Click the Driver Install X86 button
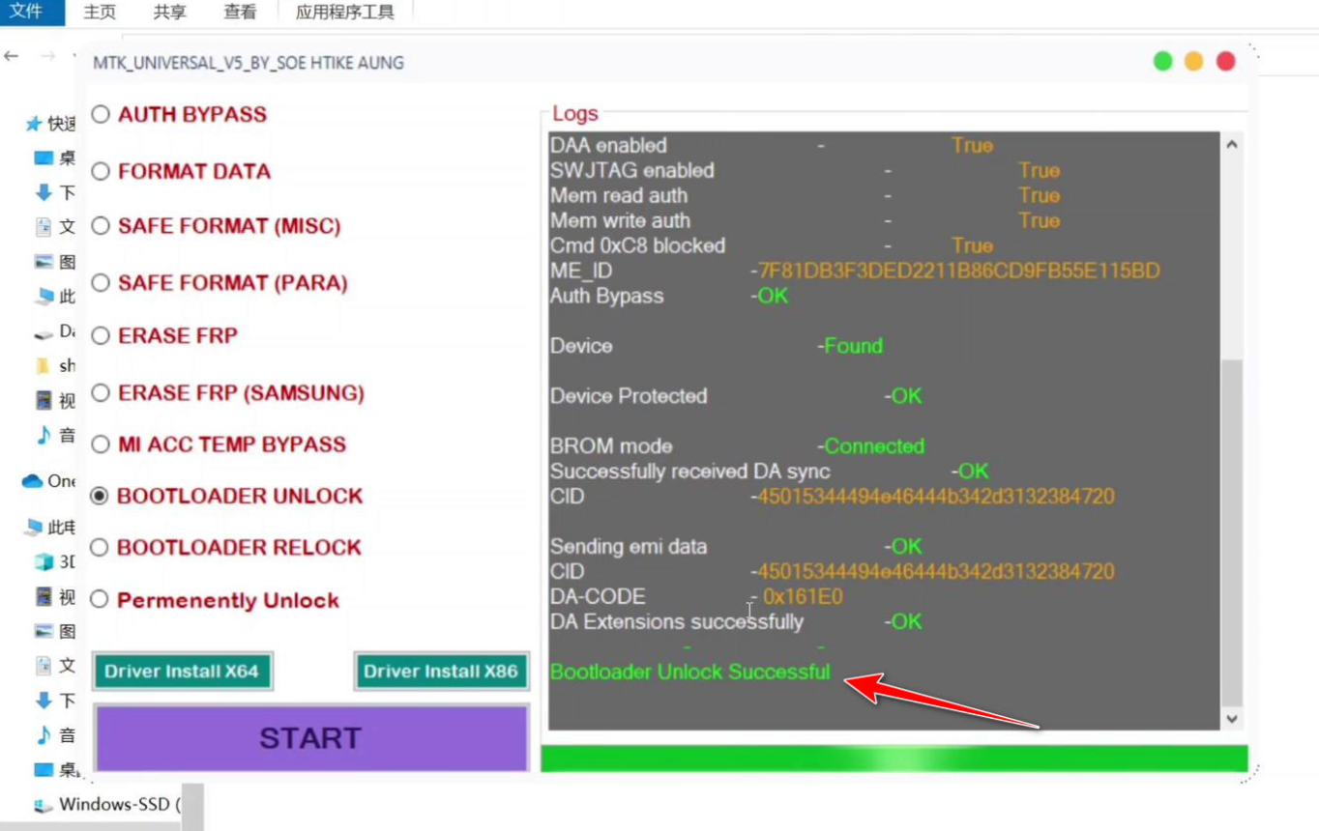This screenshot has height=831, width=1319. [441, 671]
